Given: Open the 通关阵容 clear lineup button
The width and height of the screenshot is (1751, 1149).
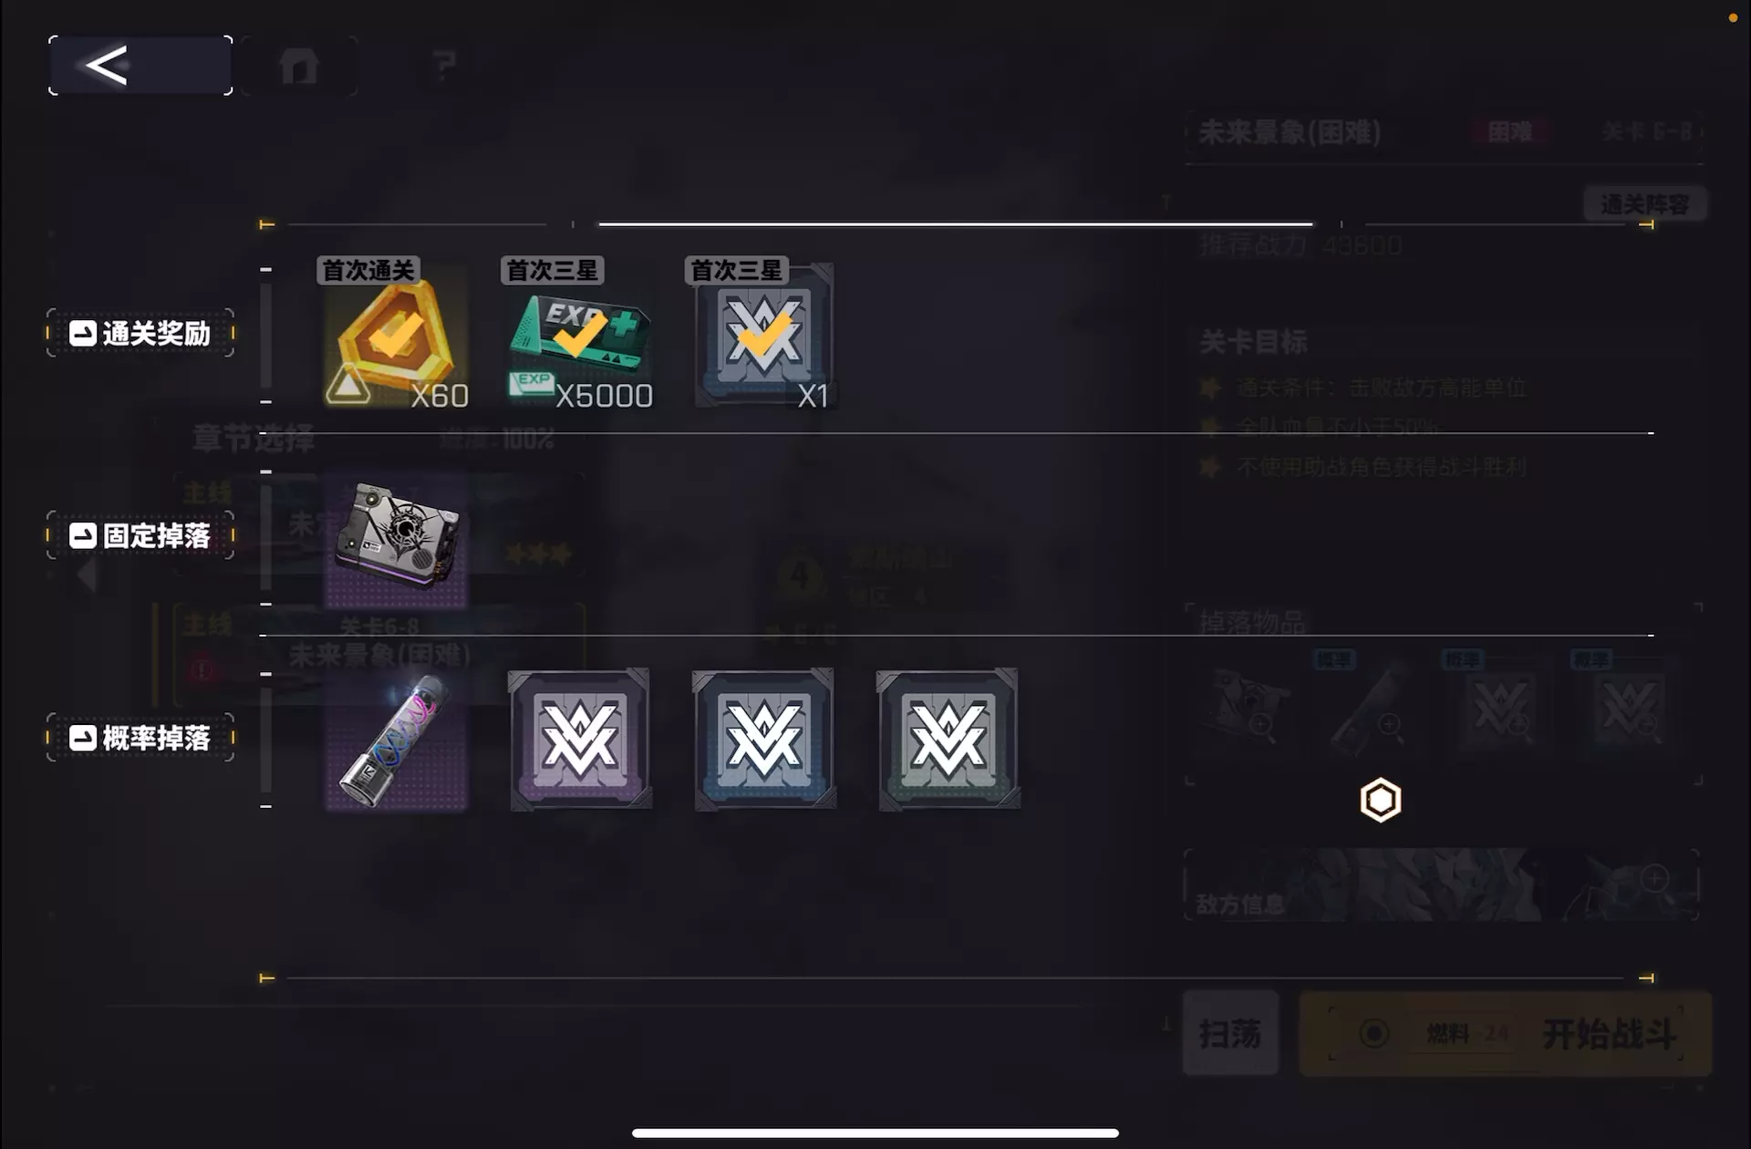Looking at the screenshot, I should pyautogui.click(x=1645, y=203).
